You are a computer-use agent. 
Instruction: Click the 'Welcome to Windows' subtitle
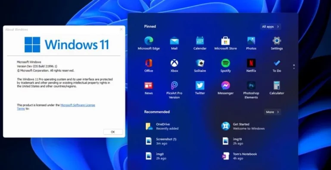249,128
